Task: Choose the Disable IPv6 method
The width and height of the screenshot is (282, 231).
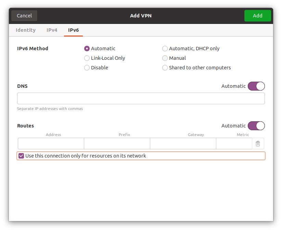Action: tap(87, 68)
